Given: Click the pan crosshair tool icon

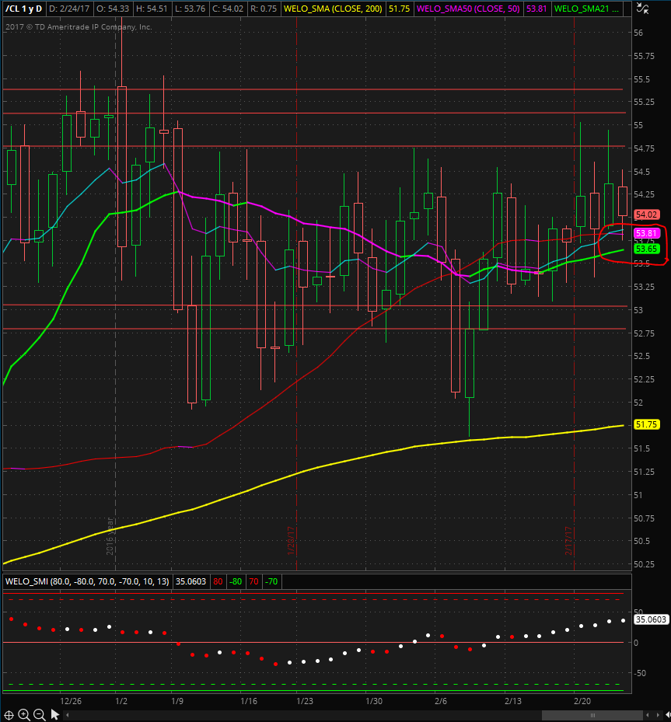Looking at the screenshot, I should (x=9, y=715).
